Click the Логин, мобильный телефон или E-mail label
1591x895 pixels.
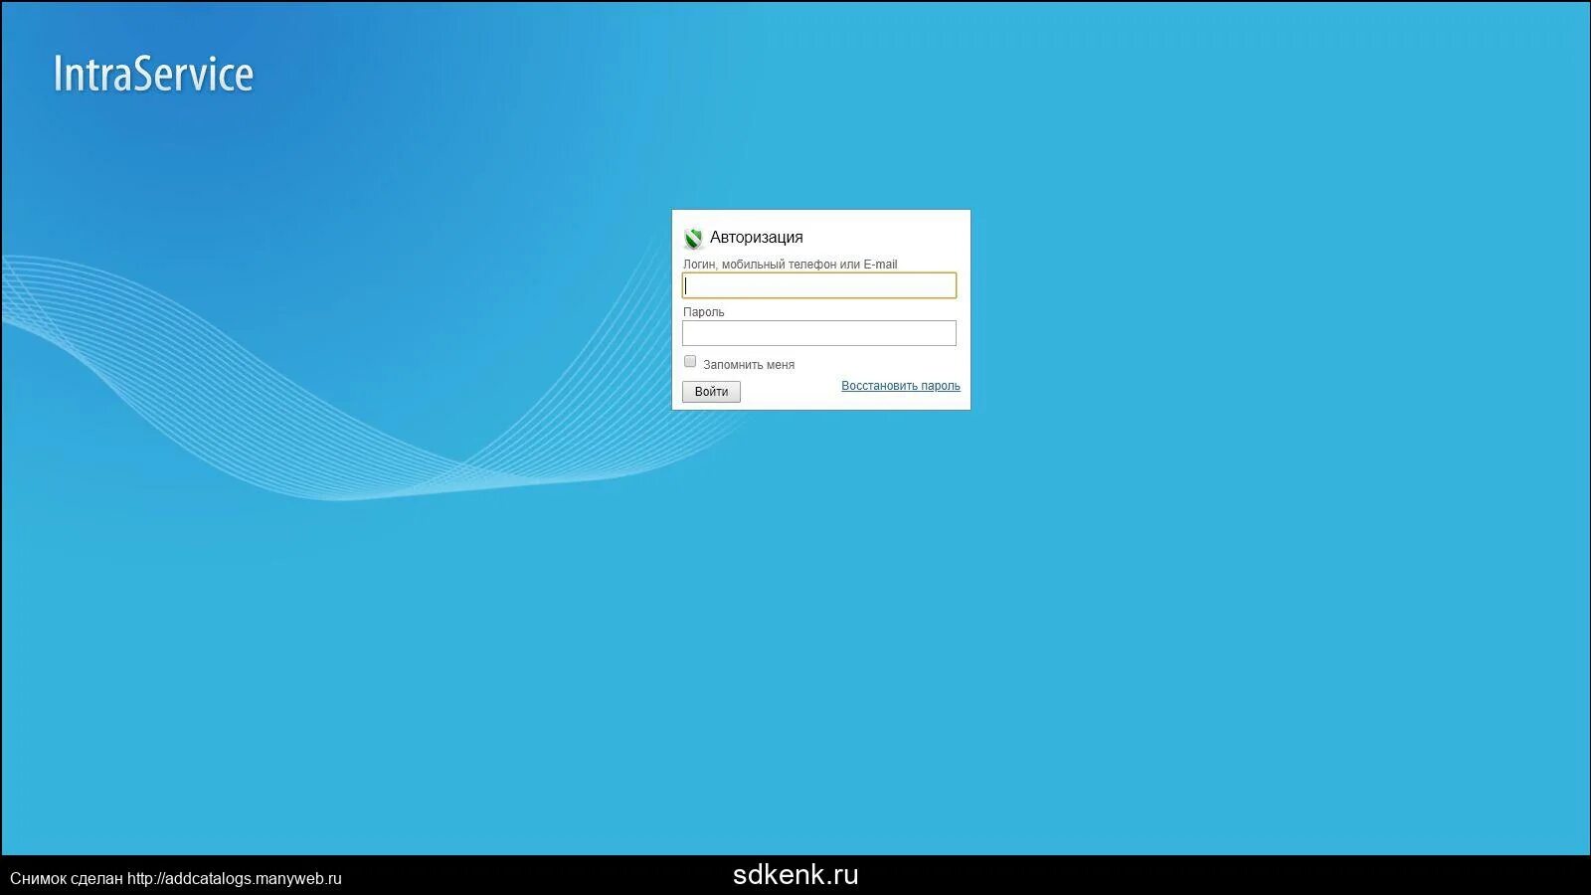tap(790, 265)
